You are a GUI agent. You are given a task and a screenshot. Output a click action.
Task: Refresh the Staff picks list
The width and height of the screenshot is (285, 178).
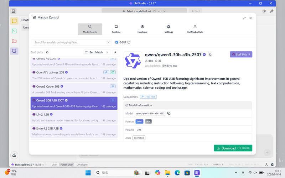47,52
